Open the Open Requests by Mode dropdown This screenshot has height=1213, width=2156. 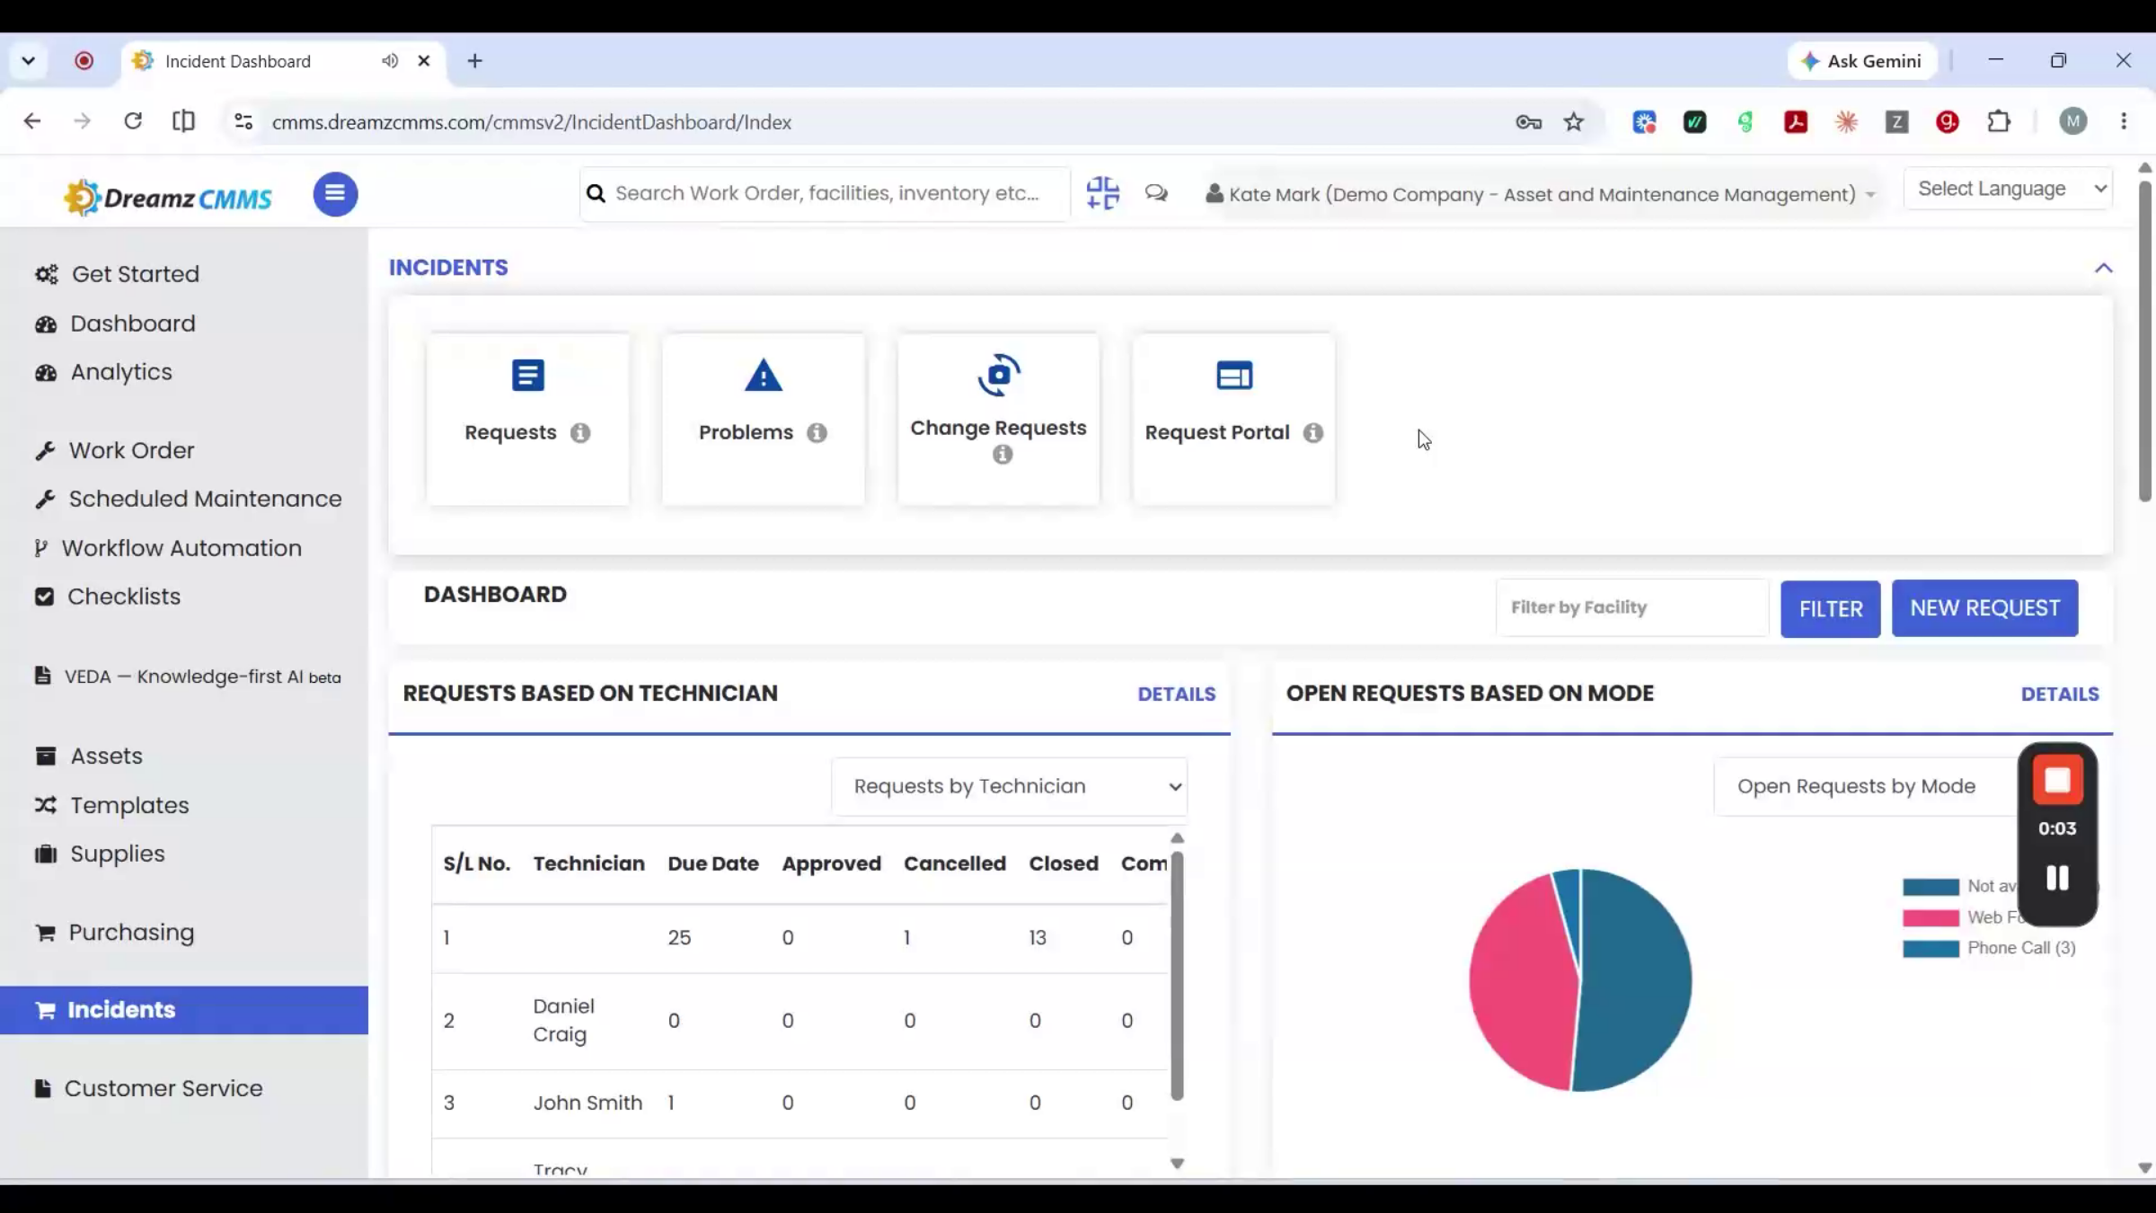(x=1867, y=786)
